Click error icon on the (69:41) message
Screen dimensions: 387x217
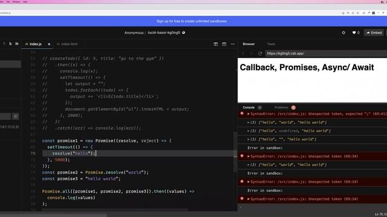tap(242, 113)
